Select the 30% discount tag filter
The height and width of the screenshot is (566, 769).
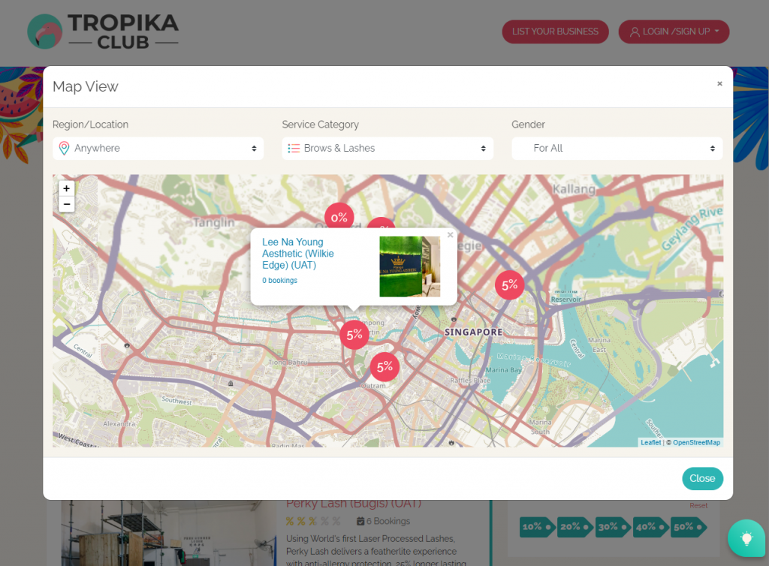click(613, 527)
